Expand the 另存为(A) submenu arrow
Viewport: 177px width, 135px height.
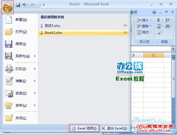click(35, 56)
